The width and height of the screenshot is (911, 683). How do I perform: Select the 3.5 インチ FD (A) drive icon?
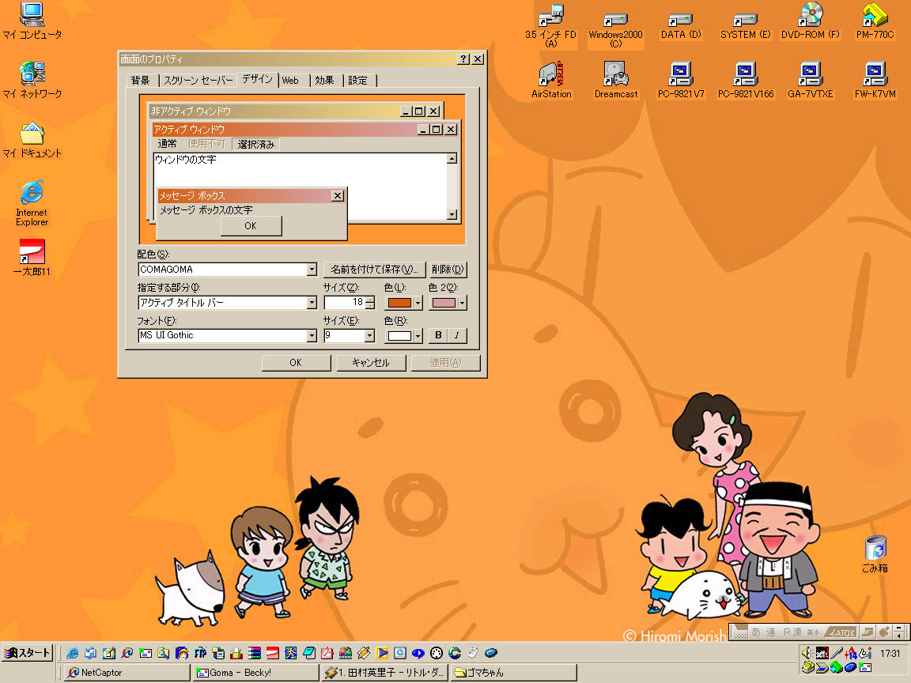tap(550, 25)
